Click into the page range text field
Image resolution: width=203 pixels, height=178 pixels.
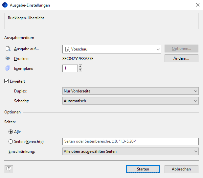(130, 141)
